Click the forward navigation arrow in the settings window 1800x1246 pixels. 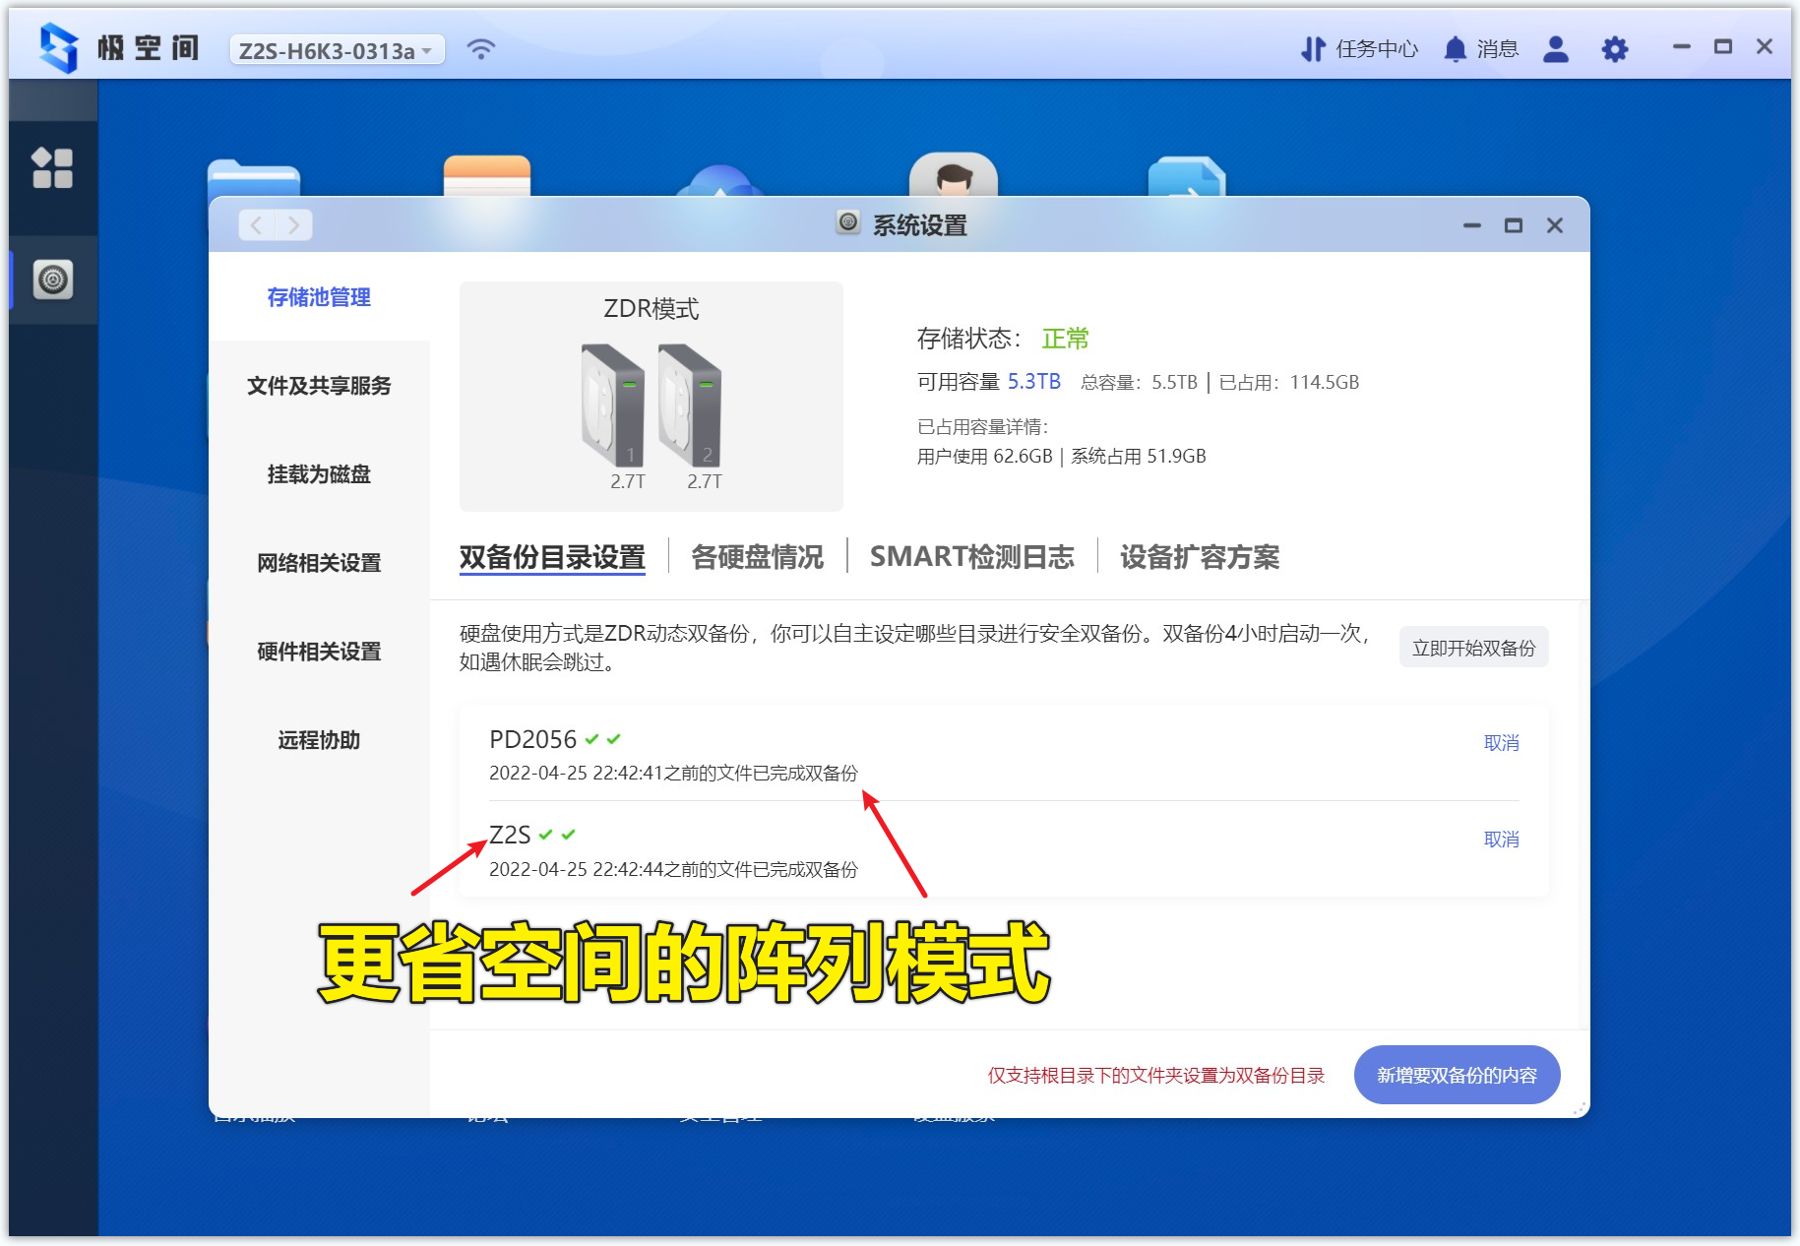tap(293, 224)
